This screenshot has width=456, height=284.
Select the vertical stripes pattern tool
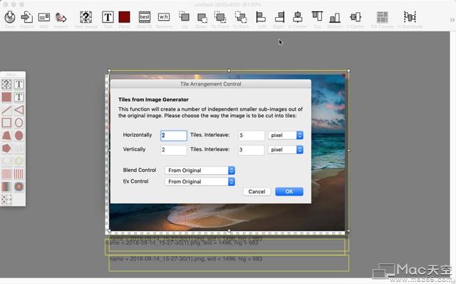tap(19, 174)
